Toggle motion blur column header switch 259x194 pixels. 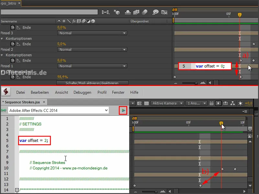(84, 21)
